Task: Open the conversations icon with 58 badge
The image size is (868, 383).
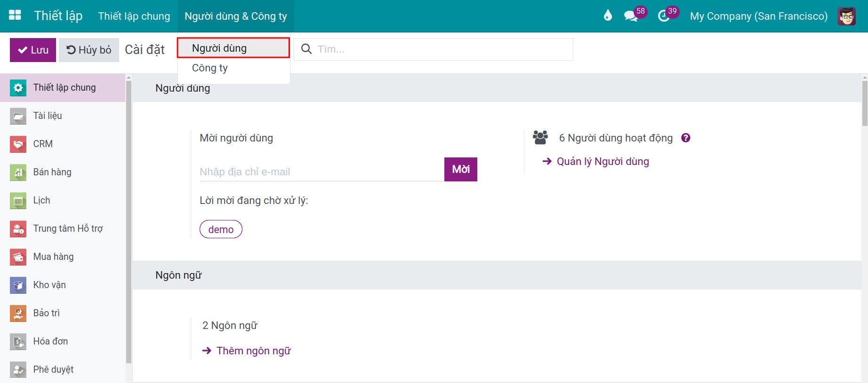Action: [x=630, y=16]
